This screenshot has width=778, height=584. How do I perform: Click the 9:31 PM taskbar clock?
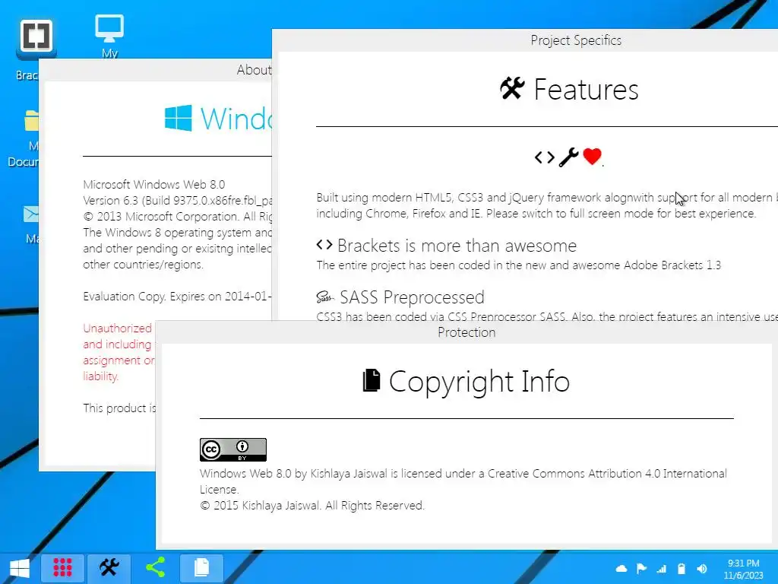[x=743, y=569]
